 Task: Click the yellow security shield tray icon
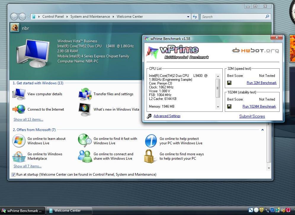262,210
